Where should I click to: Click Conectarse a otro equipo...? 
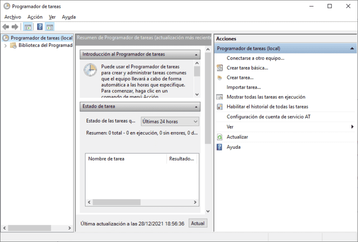tap(256, 58)
